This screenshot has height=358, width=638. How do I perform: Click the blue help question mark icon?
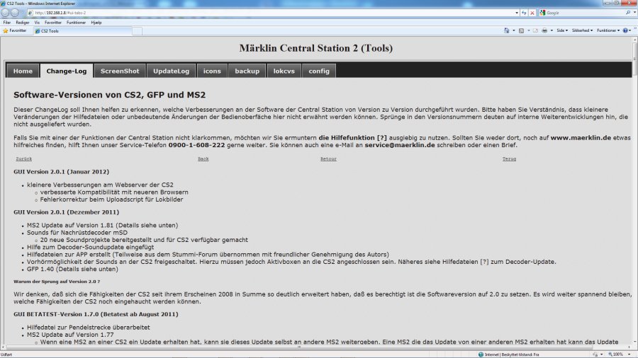[625, 30]
